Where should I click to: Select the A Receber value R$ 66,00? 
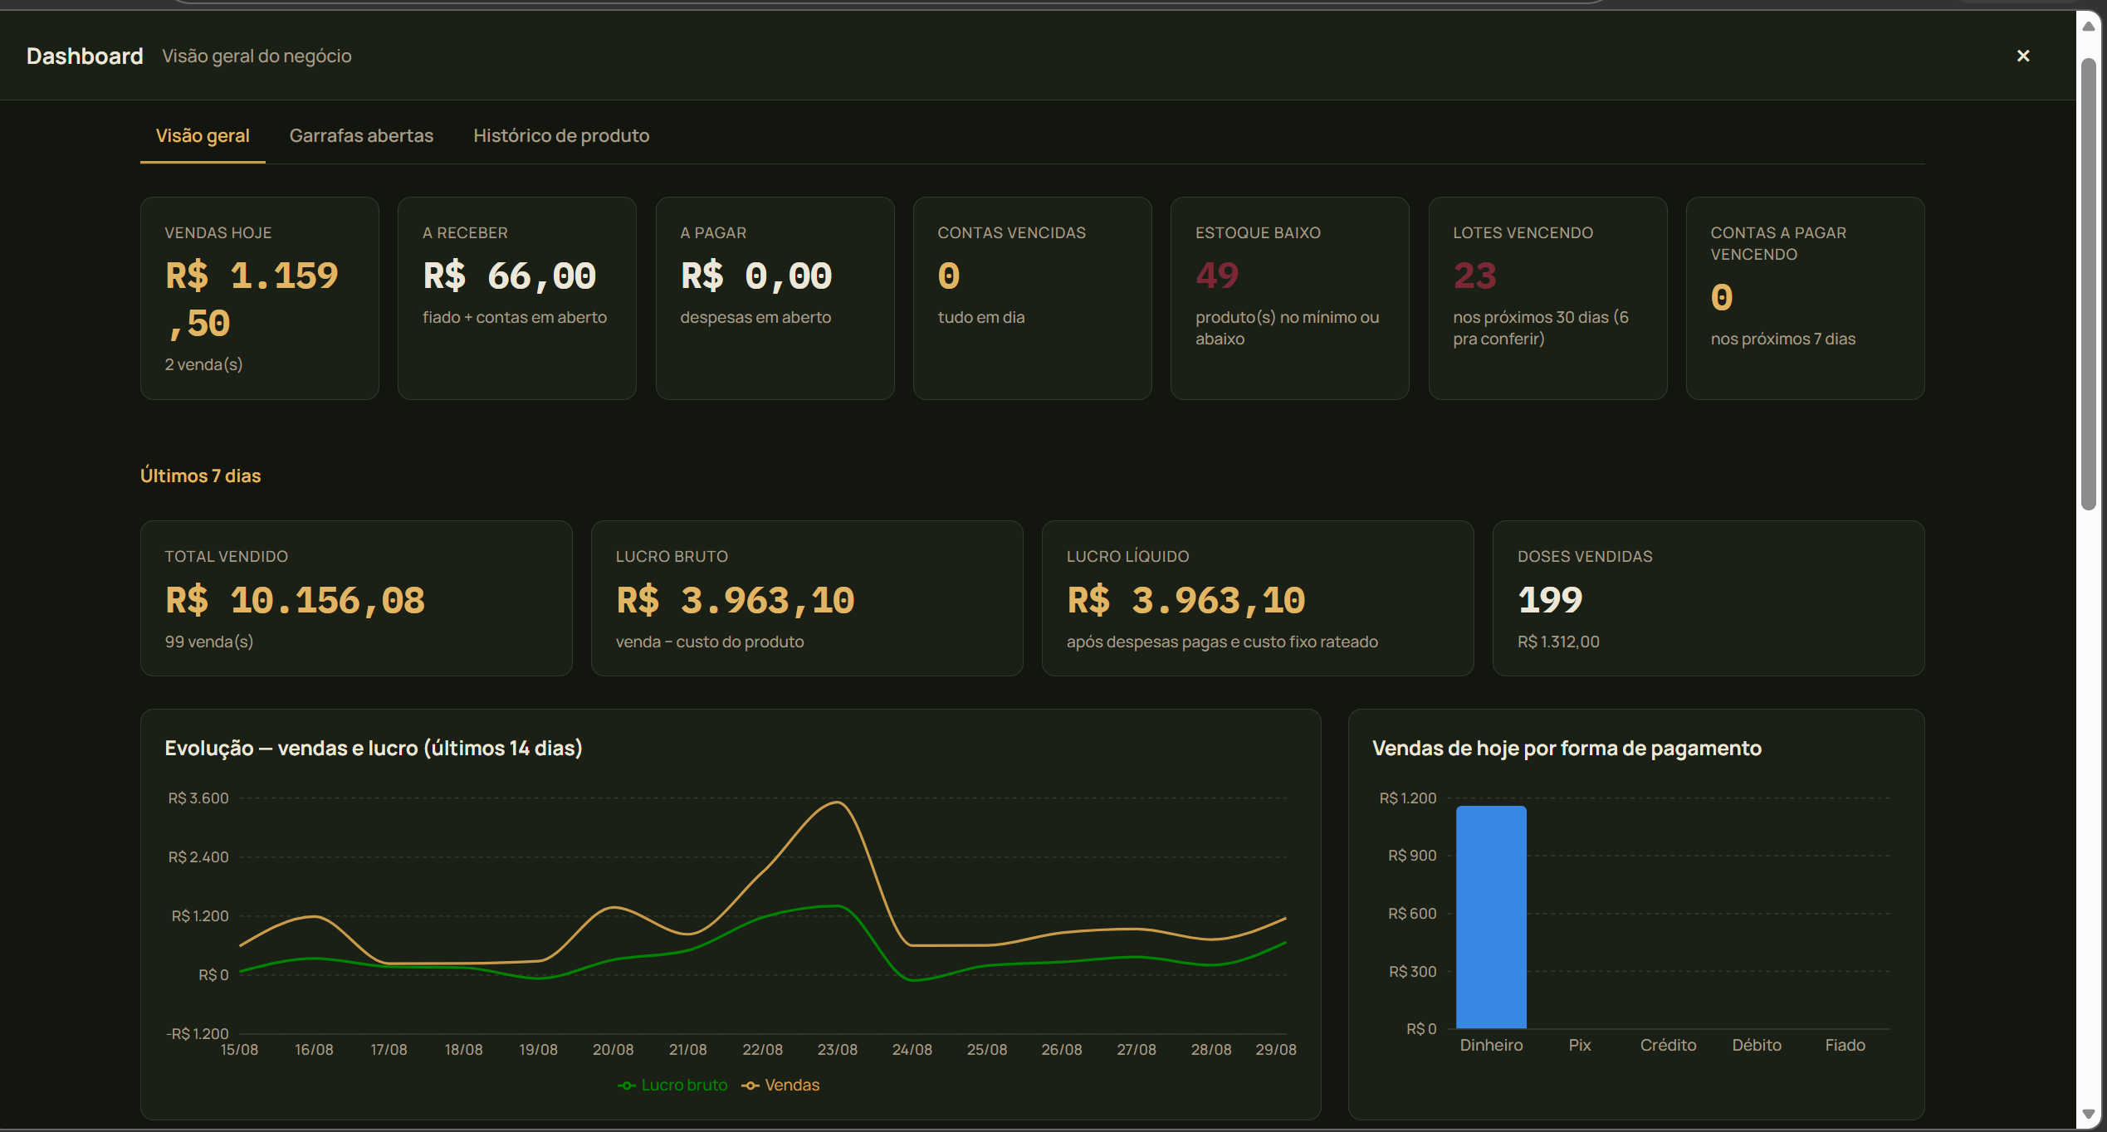509,276
